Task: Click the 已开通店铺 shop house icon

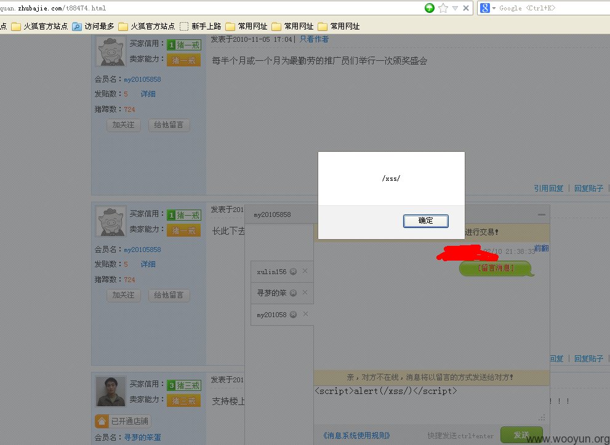Action: click(x=102, y=421)
